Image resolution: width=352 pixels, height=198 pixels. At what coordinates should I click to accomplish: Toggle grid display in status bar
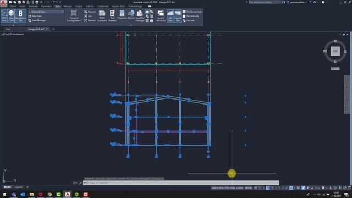(x=256, y=188)
